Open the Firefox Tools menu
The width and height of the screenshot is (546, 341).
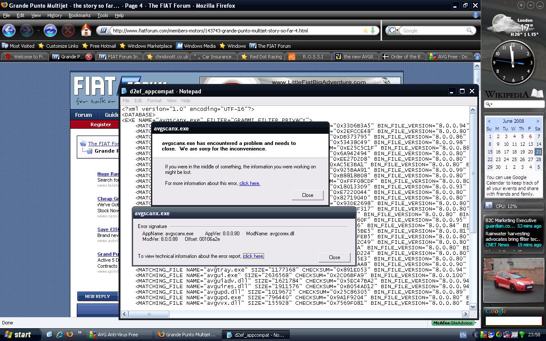coord(102,15)
